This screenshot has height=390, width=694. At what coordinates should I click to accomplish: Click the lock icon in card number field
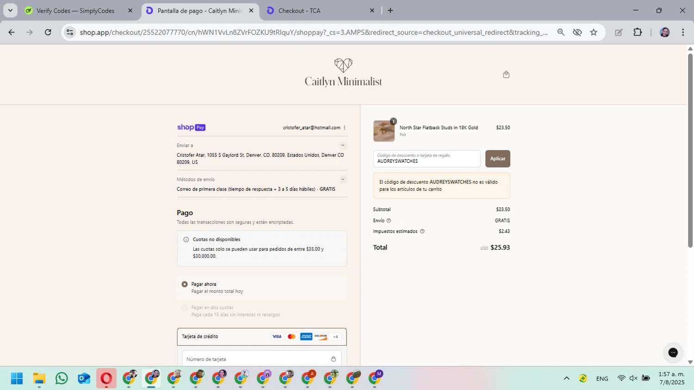coord(333,359)
